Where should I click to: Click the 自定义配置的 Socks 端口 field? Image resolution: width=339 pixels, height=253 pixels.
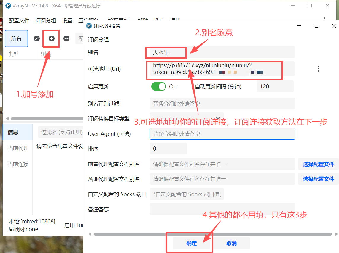point(187,194)
